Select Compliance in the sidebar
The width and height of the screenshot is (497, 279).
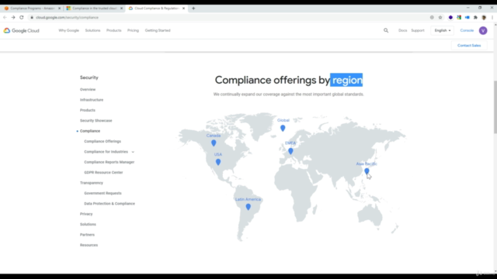point(90,131)
